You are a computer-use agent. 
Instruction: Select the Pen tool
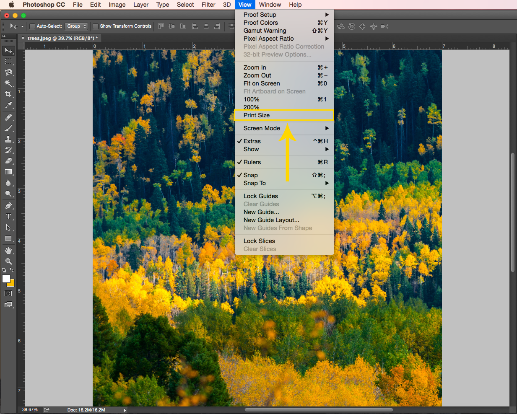(x=8, y=206)
